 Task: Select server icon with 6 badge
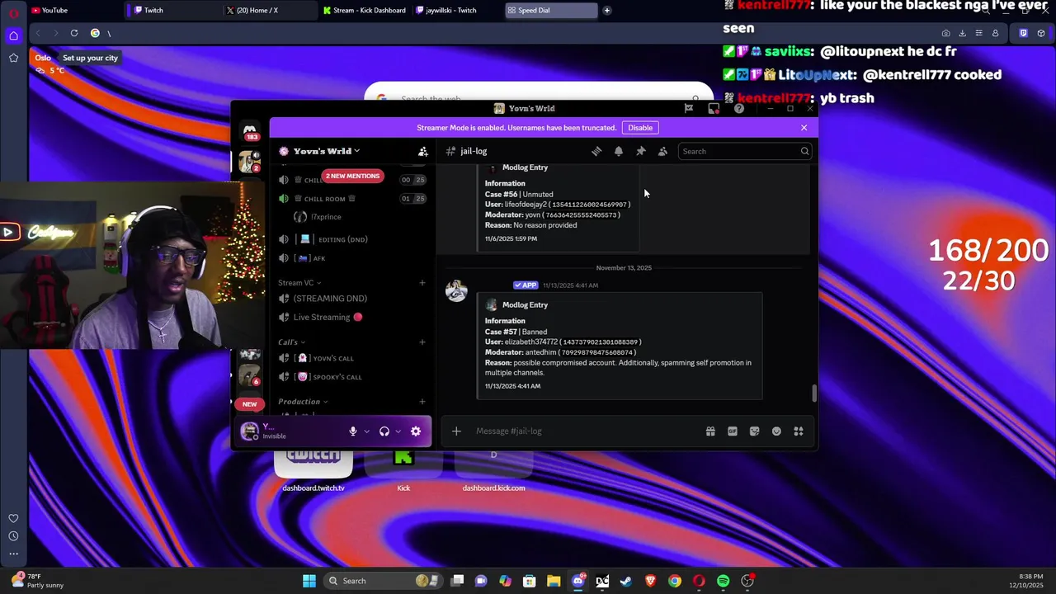249,375
